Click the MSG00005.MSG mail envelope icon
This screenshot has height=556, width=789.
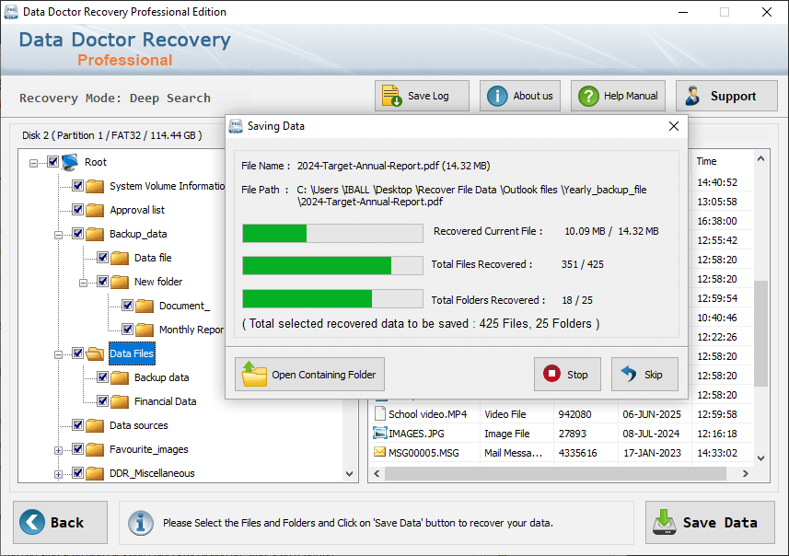[x=380, y=452]
